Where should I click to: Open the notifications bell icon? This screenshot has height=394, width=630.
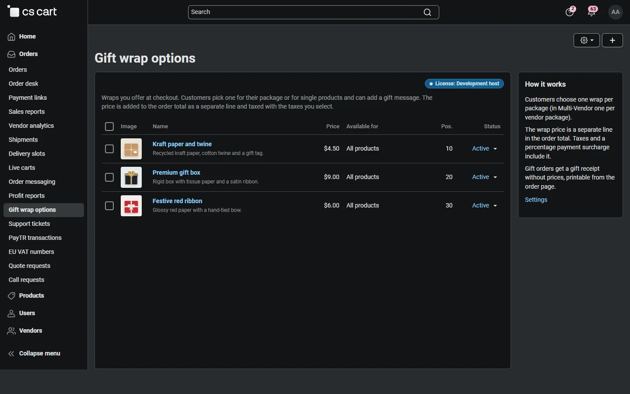(592, 12)
